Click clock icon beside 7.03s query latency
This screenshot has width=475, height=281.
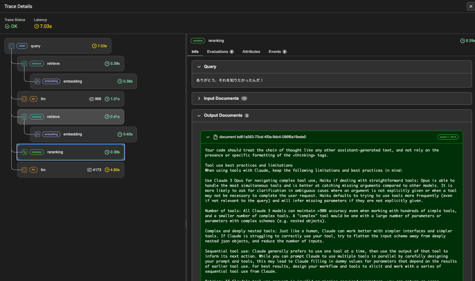coord(94,46)
